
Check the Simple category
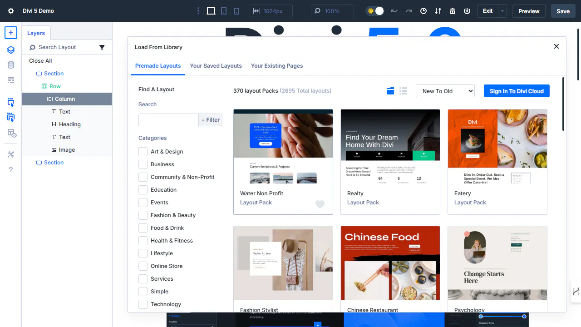(x=143, y=292)
